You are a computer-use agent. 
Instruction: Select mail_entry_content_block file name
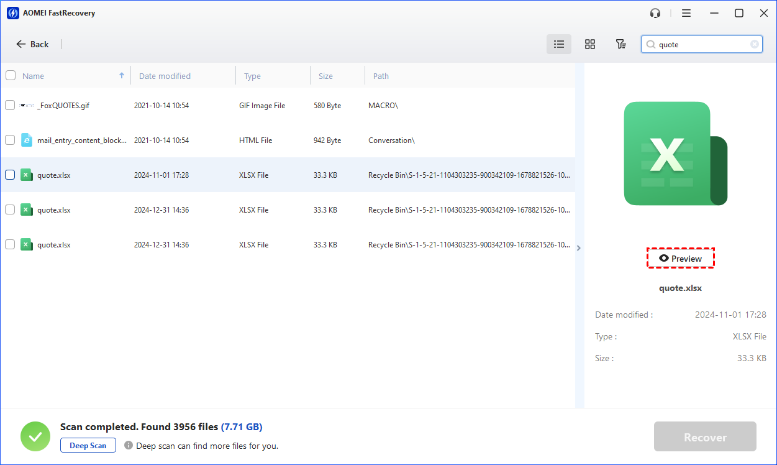[x=82, y=140]
